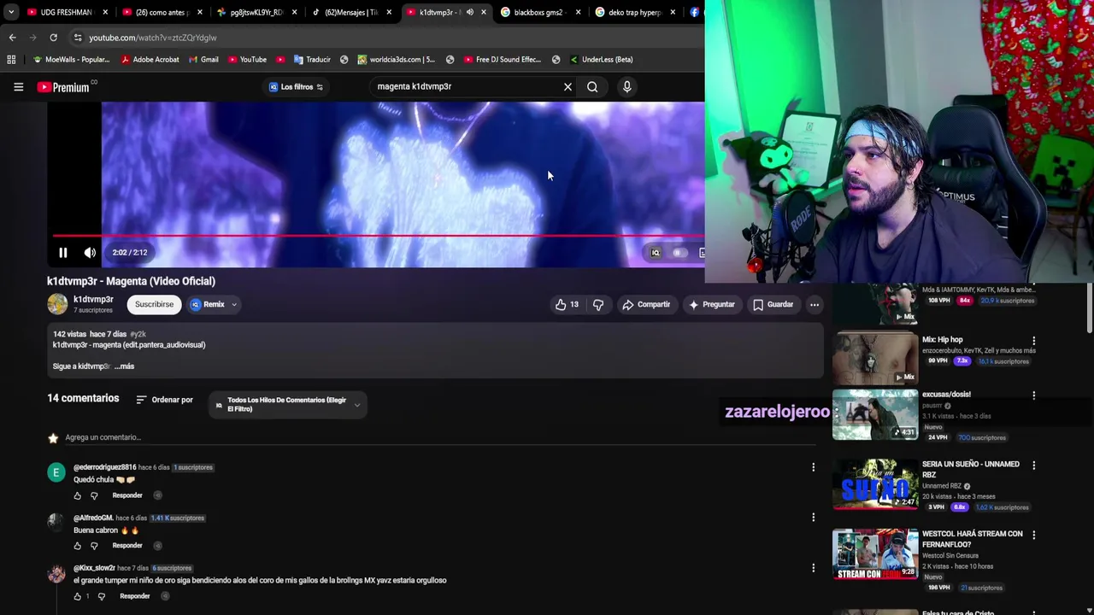The height and width of the screenshot is (615, 1094).
Task: Reply to @Kixx_slow2r with Responder
Action: (x=134, y=596)
